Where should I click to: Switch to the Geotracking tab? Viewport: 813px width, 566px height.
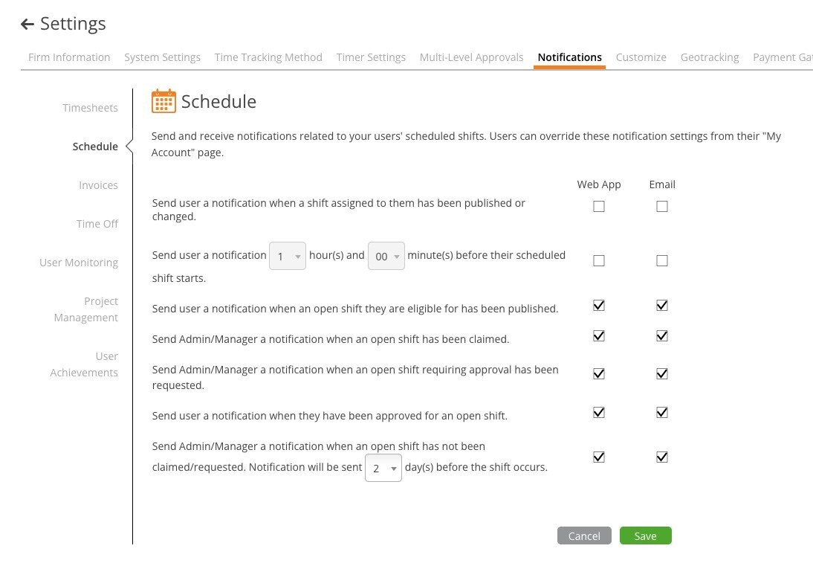(x=710, y=57)
